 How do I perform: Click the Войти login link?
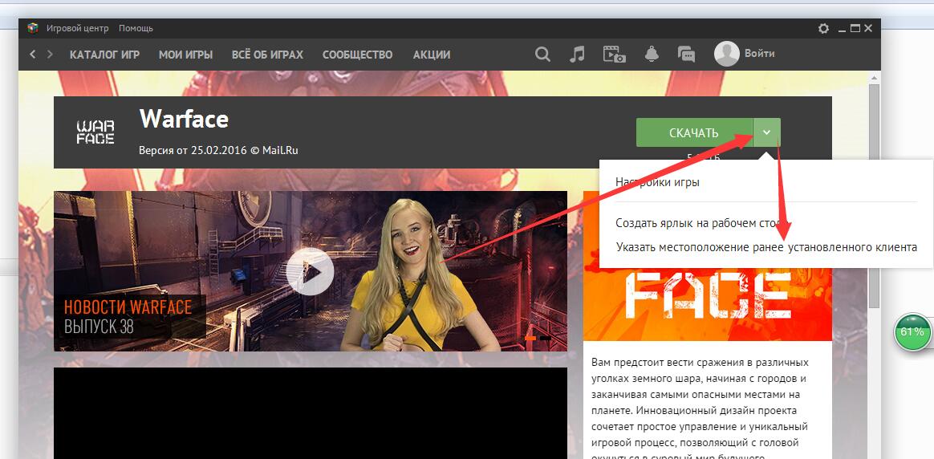point(759,54)
